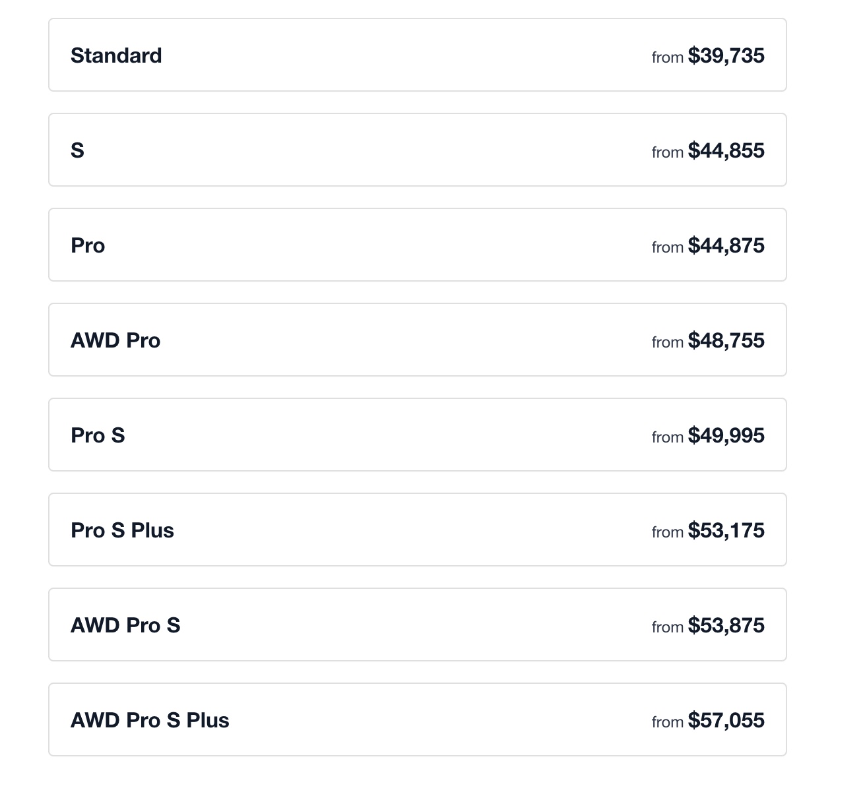Select the Standard trim card
Image resolution: width=863 pixels, height=794 pixels.
[417, 55]
